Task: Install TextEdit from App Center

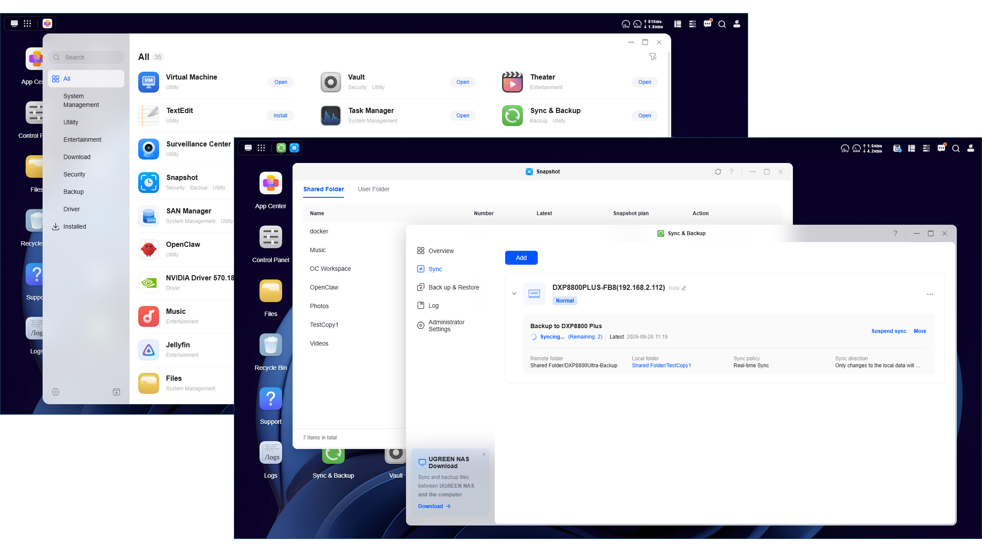Action: pos(280,116)
